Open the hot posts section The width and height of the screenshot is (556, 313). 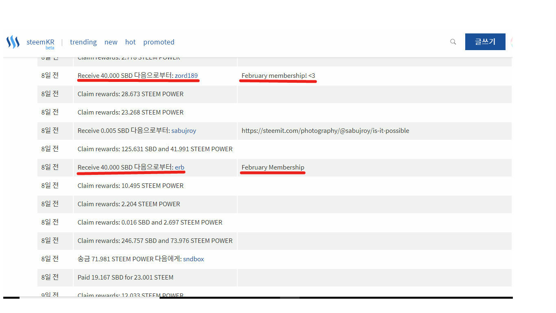pyautogui.click(x=130, y=42)
